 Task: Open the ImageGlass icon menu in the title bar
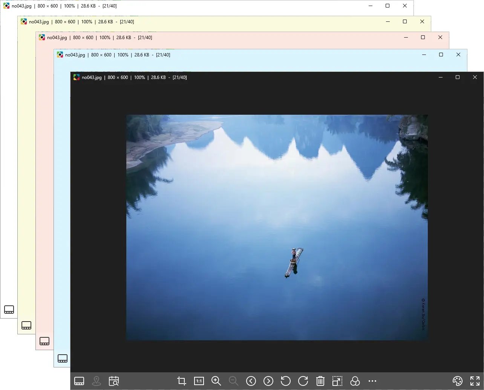(77, 77)
